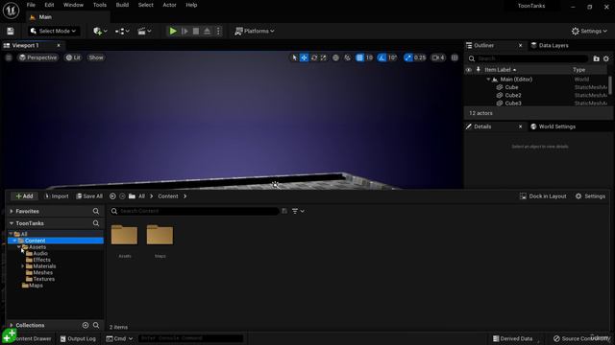The image size is (615, 345).
Task: Open the Output Log tab
Action: point(78,338)
